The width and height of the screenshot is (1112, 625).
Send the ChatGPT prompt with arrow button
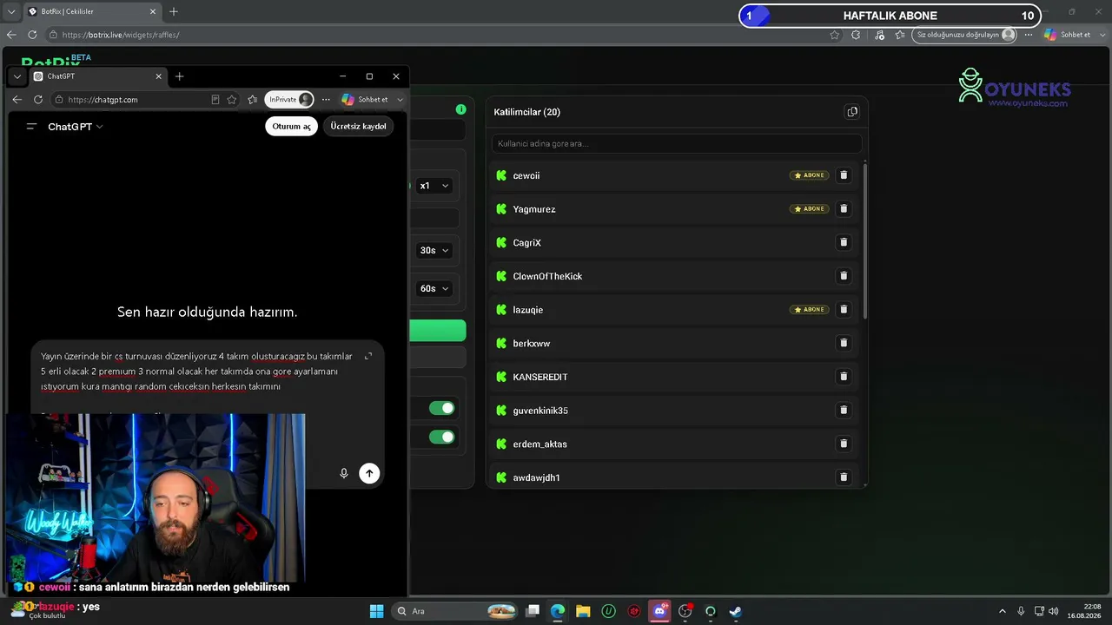pyautogui.click(x=369, y=473)
